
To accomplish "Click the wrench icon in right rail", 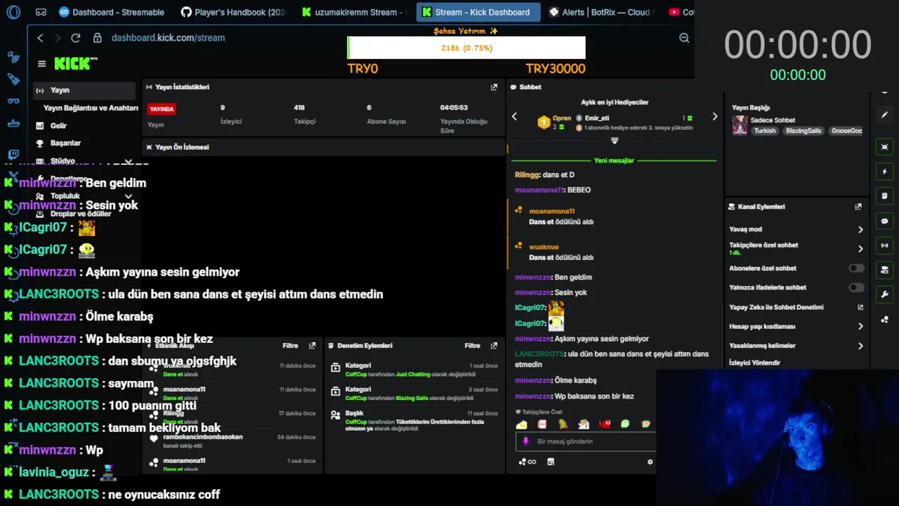I will (x=885, y=294).
